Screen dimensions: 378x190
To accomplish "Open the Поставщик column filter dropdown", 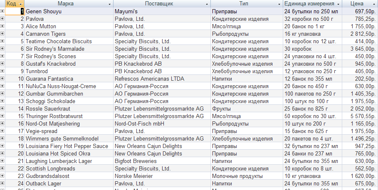I will (207, 4).
